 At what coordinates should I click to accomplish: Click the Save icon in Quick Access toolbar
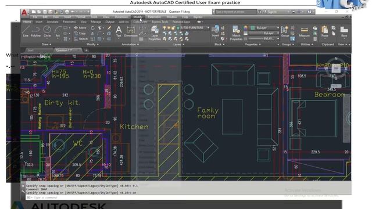tap(45, 12)
